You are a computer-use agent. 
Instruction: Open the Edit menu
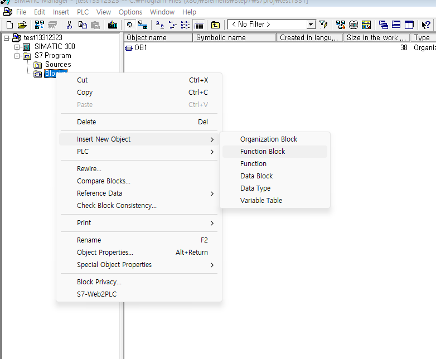[x=40, y=12]
